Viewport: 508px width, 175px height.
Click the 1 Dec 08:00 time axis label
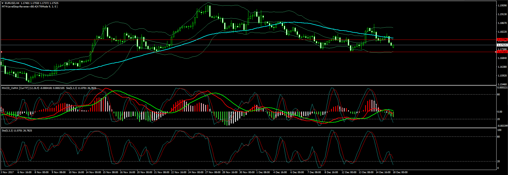pyautogui.click(x=263, y=172)
